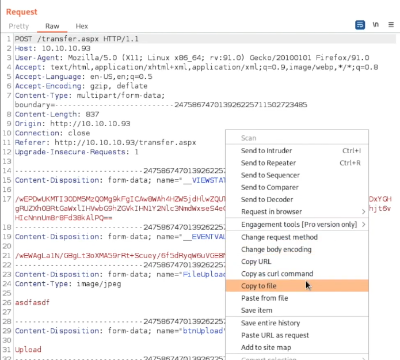Choose Send to Repeater
Screen dimensions: 400x360
click(268, 163)
